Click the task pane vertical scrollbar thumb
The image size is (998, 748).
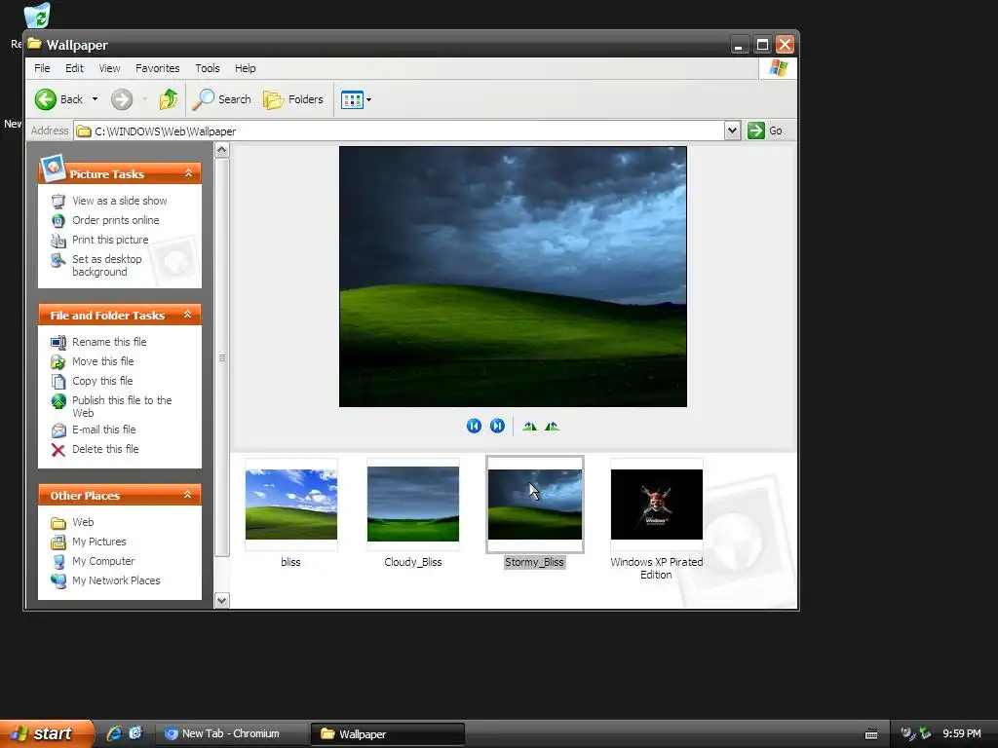click(x=221, y=357)
